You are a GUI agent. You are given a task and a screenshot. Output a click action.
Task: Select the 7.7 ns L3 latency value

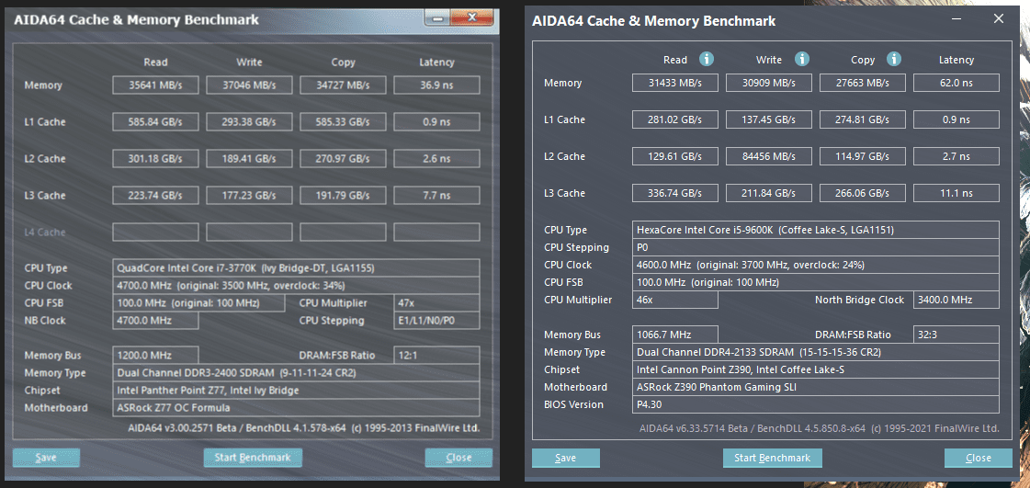pyautogui.click(x=436, y=196)
